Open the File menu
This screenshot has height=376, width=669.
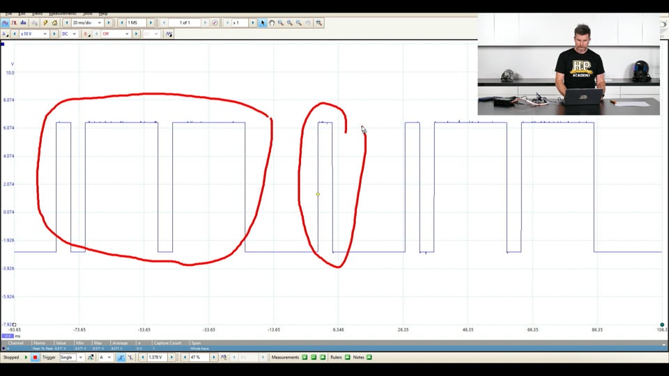pyautogui.click(x=8, y=14)
